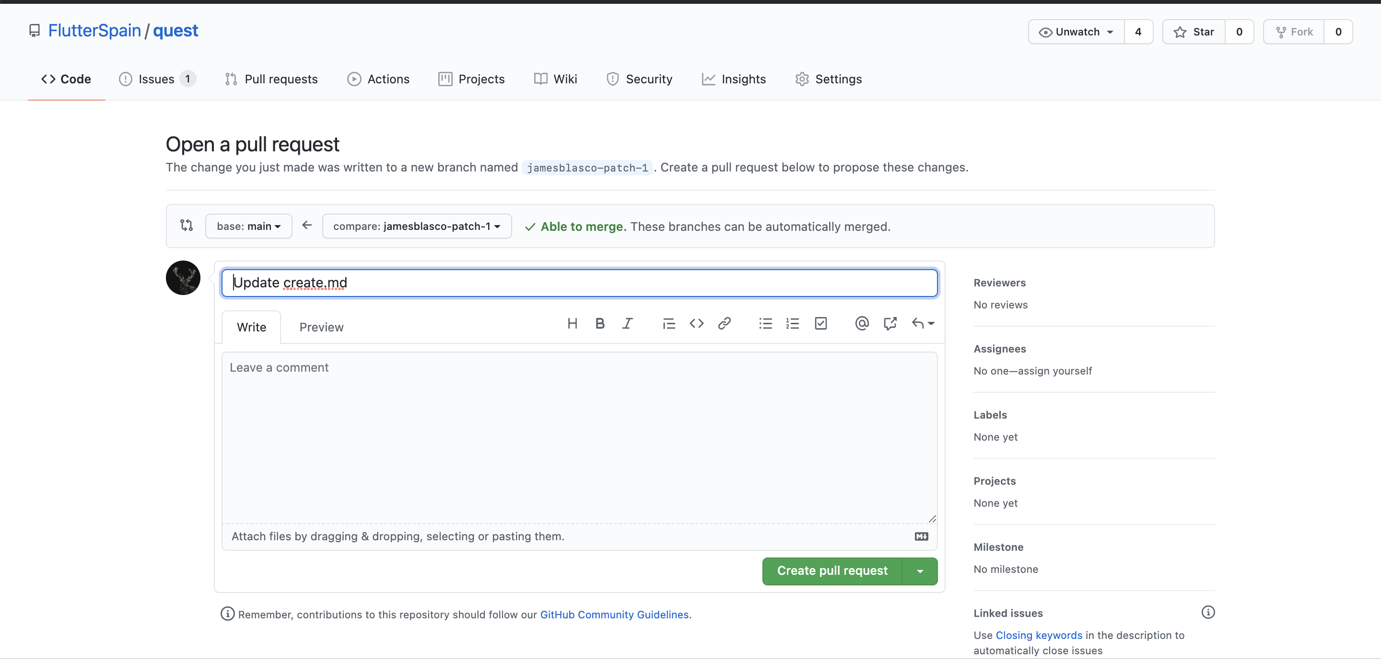Click the jamesblasco-patch-1 branch name text
Screen dimensions: 1381x660
pyautogui.click(x=587, y=168)
